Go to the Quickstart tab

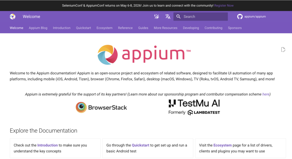[x=84, y=28]
